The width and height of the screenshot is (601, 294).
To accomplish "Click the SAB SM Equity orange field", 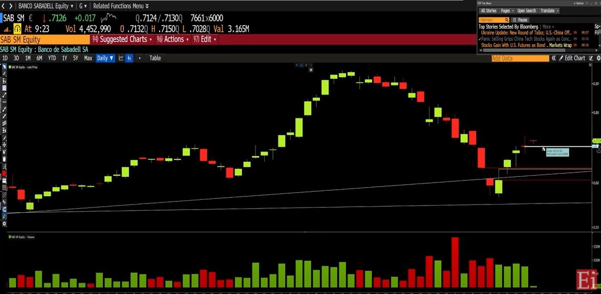I will click(45, 39).
